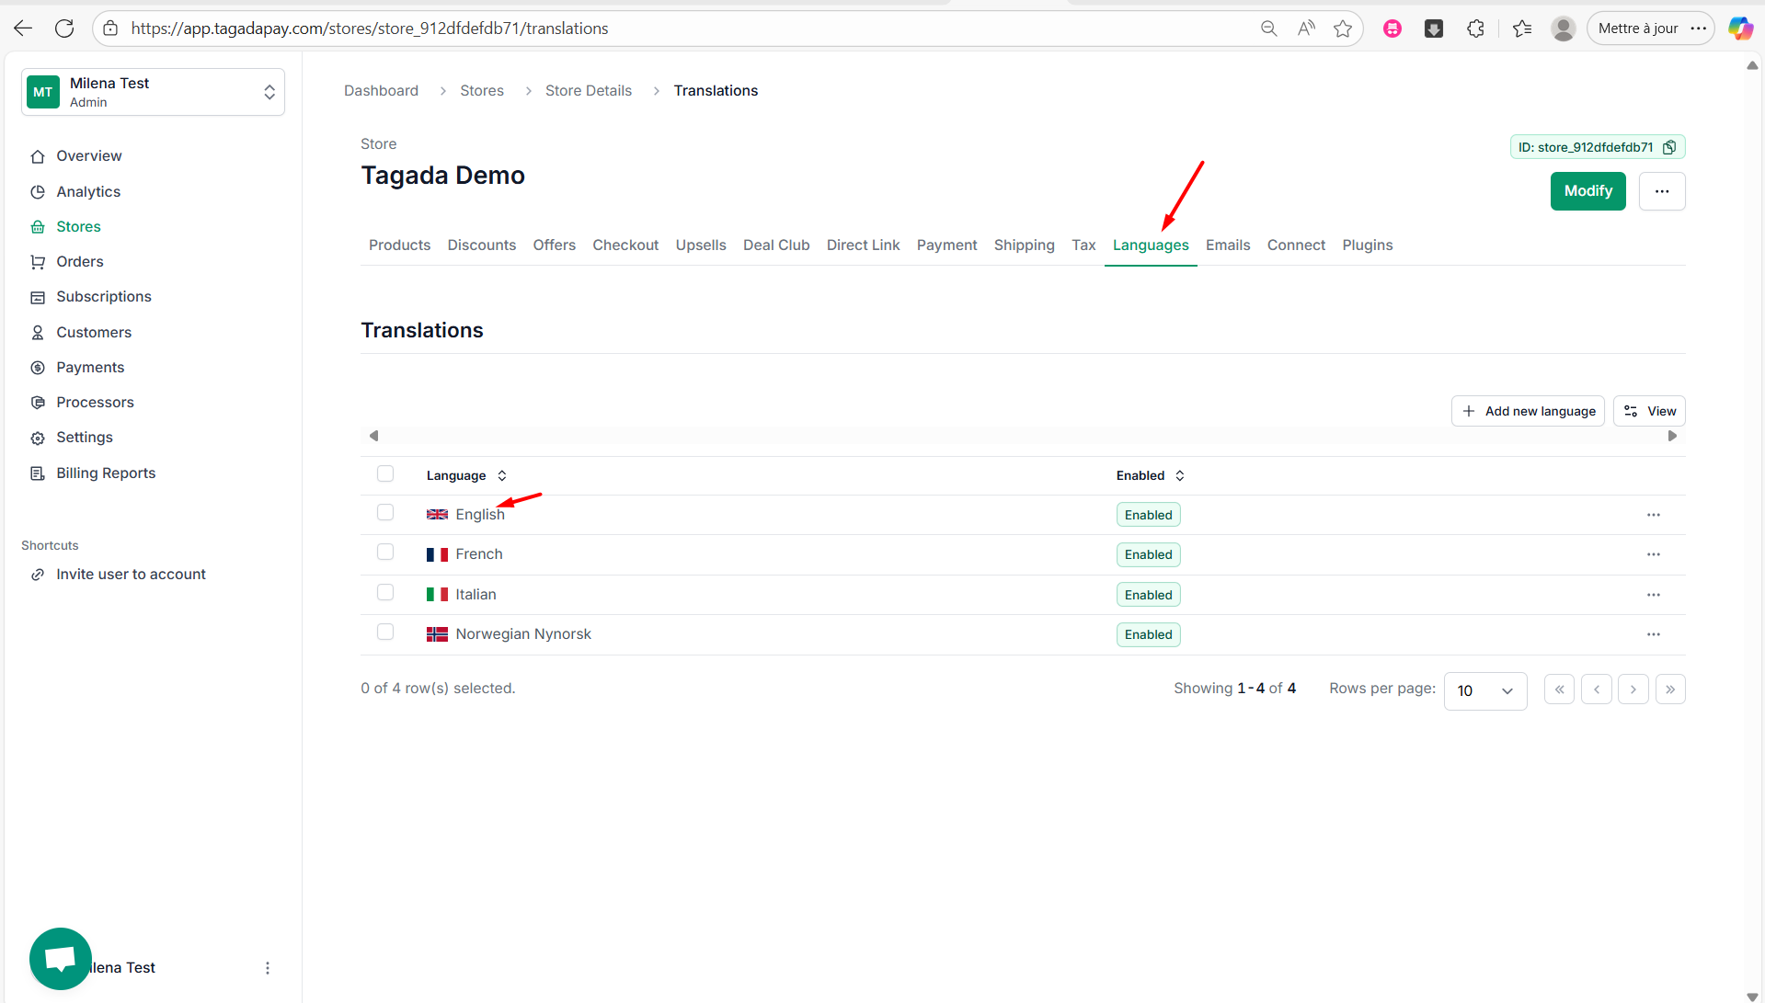Tick the checkbox for the English row
The width and height of the screenshot is (1765, 1003).
(x=385, y=513)
